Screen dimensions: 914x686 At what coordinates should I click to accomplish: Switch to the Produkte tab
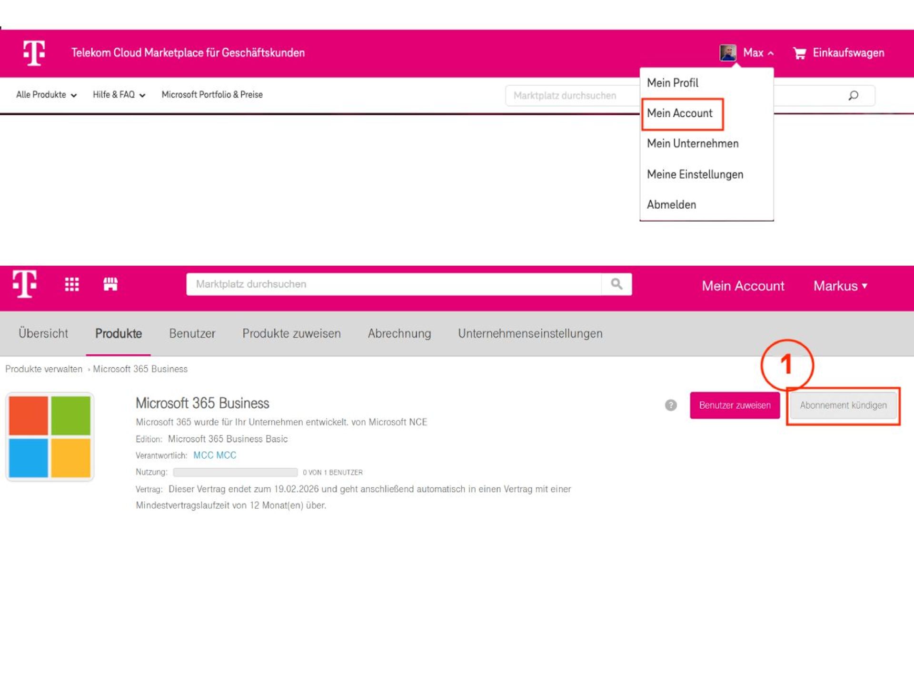pos(119,333)
